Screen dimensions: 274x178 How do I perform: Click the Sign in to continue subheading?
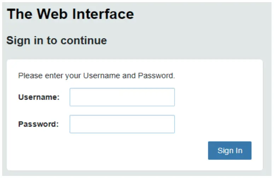tap(57, 40)
